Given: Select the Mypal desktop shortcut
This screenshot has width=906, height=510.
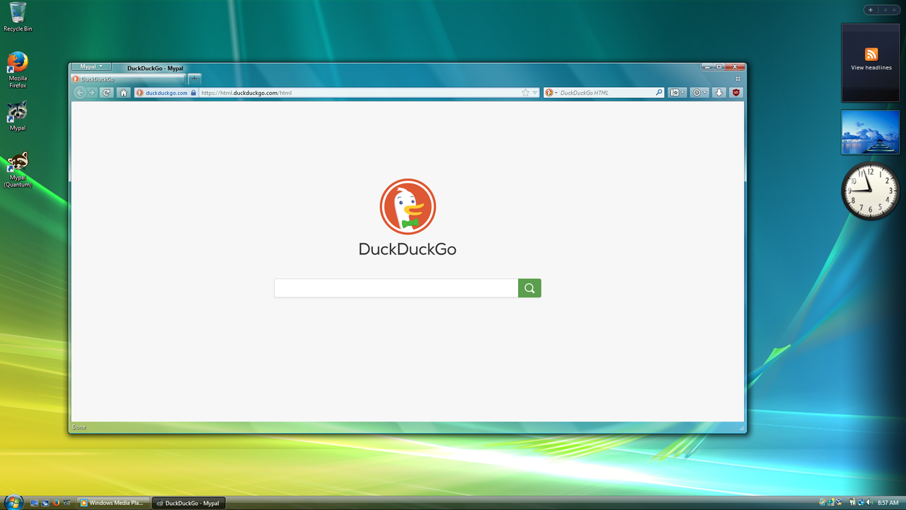Looking at the screenshot, I should click(18, 116).
